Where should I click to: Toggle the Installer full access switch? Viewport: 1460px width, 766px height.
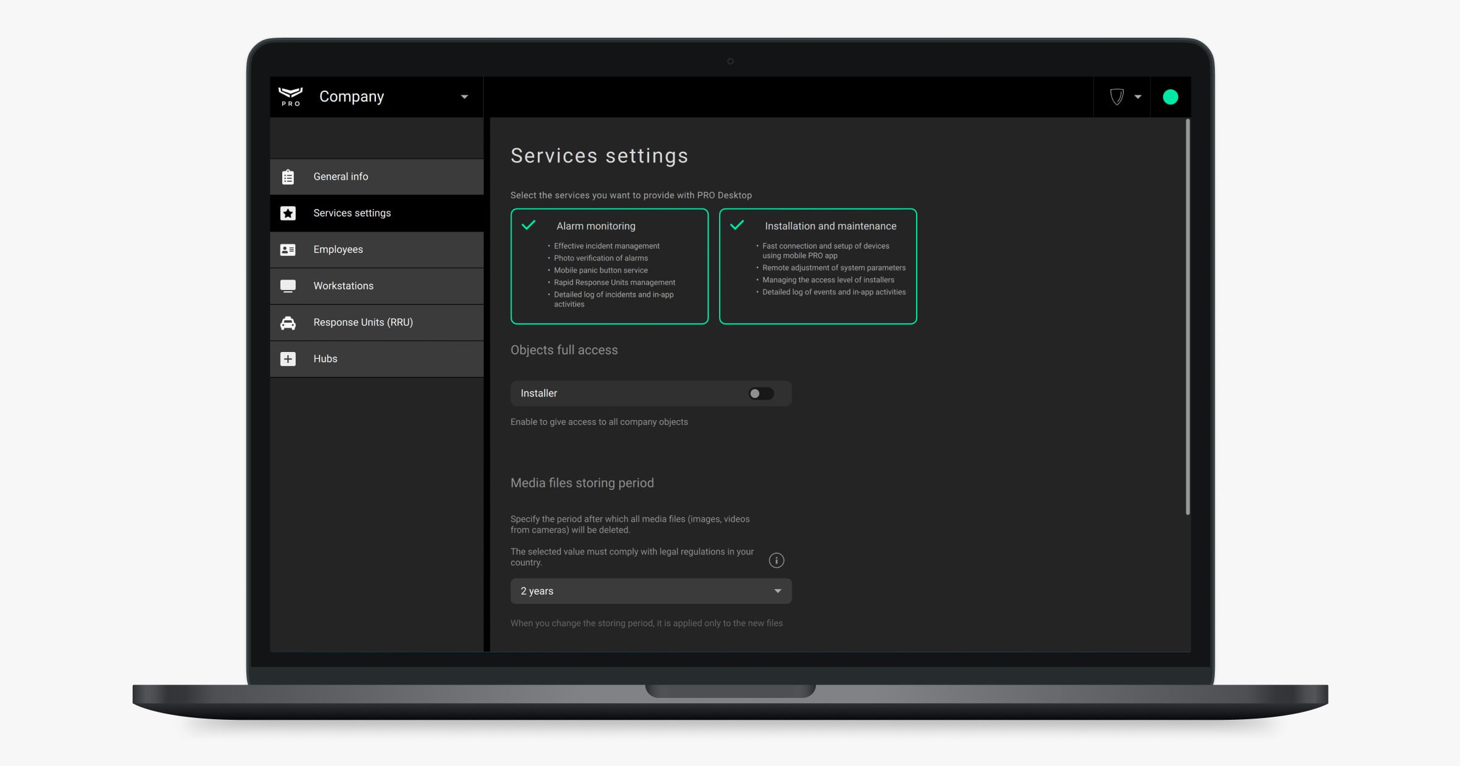point(760,393)
